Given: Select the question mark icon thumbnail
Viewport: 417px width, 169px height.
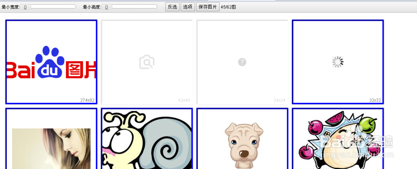Looking at the screenshot, I should [242, 62].
